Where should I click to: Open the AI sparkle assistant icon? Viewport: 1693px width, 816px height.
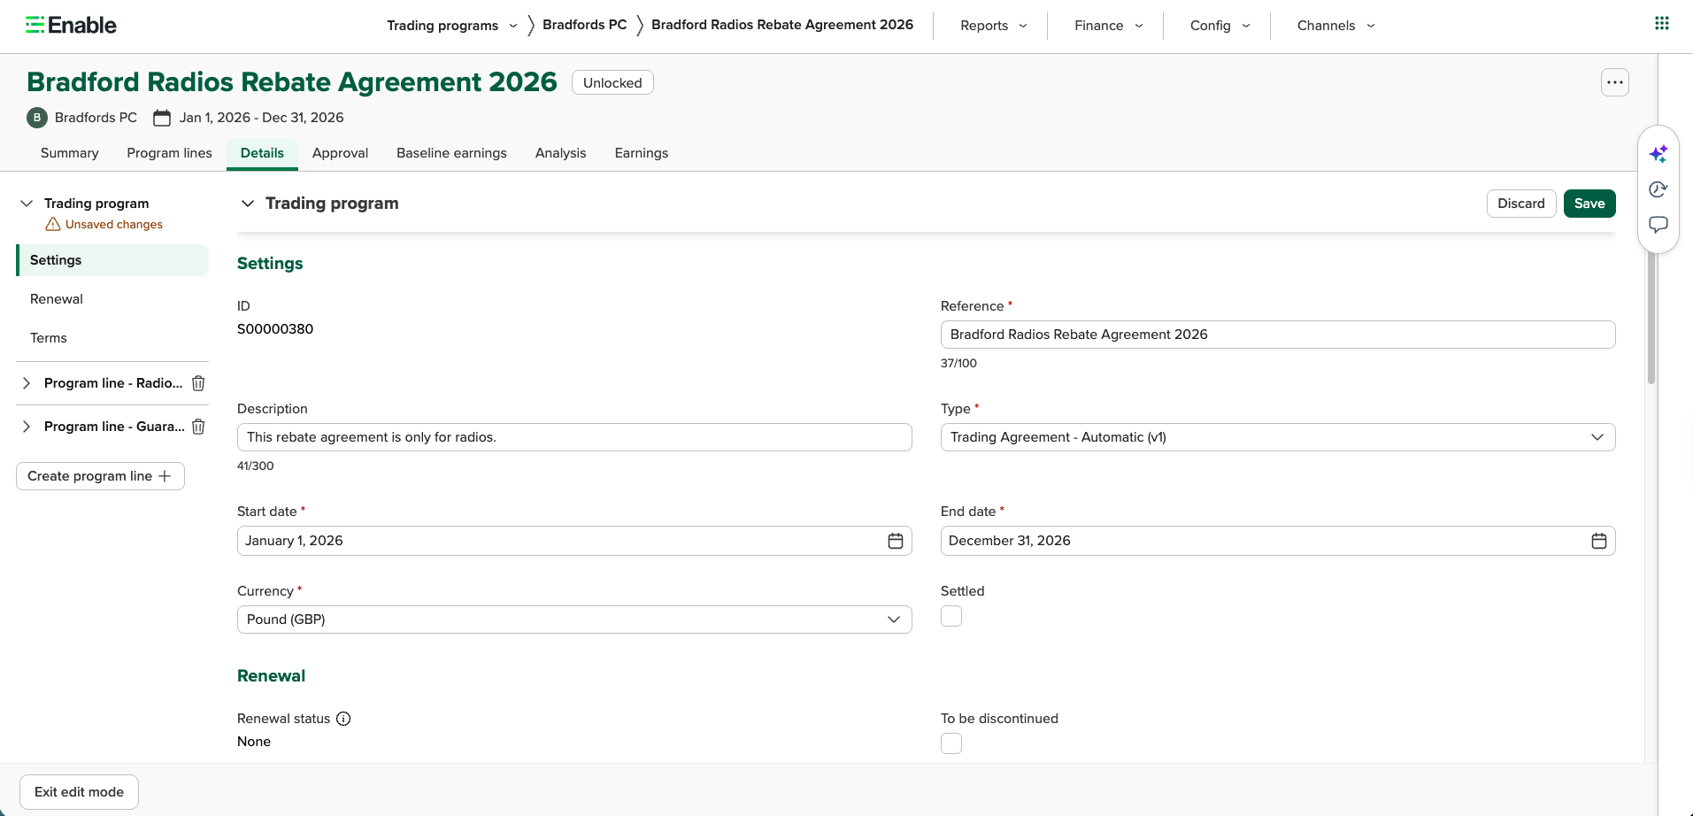tap(1658, 153)
